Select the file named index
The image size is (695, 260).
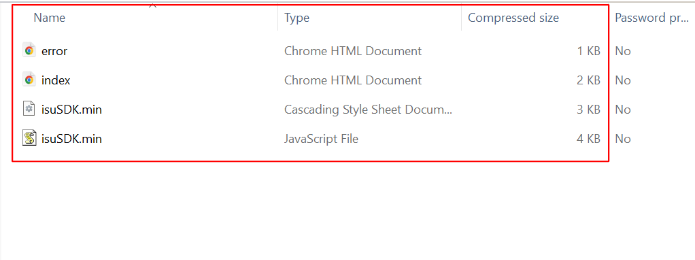click(x=56, y=80)
